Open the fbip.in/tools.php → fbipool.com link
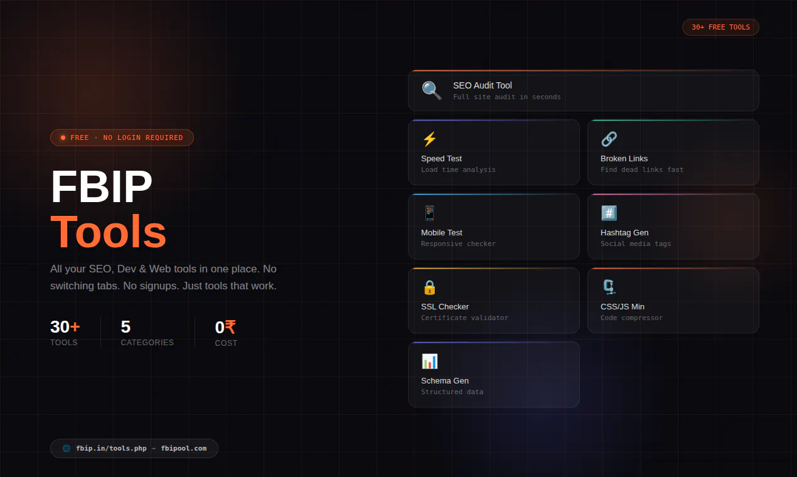 (x=134, y=448)
